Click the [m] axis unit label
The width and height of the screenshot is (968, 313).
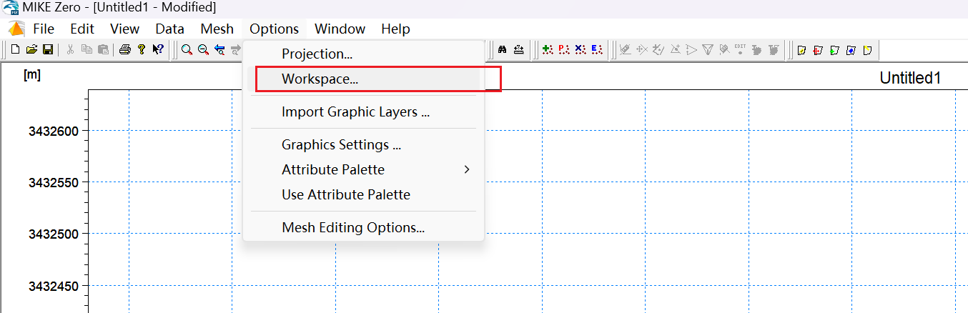31,74
